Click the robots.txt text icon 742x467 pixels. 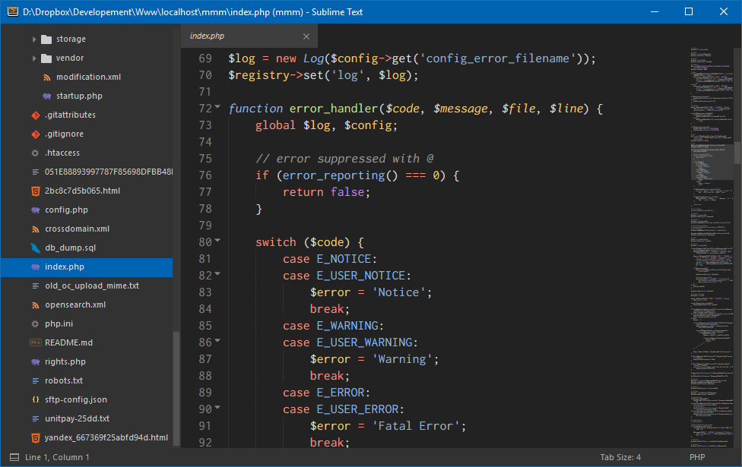click(36, 380)
